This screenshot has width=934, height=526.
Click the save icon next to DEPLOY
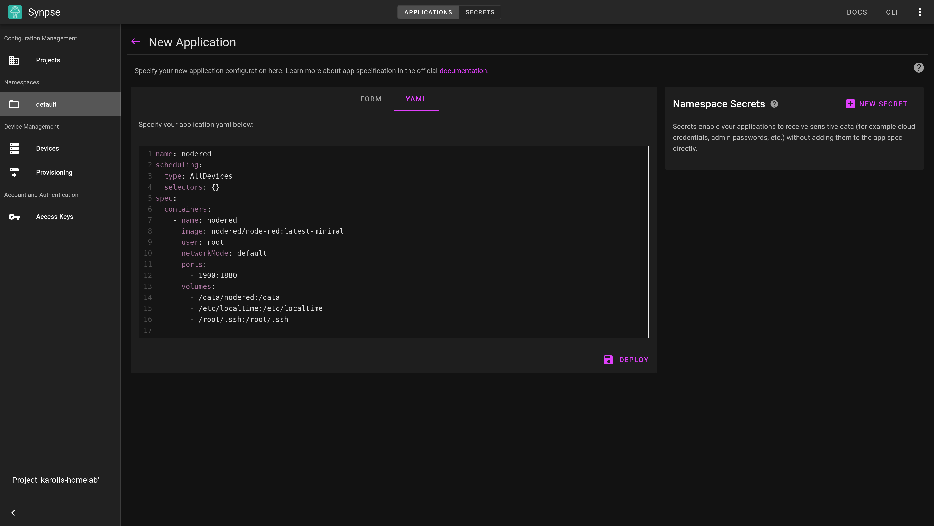(x=608, y=360)
